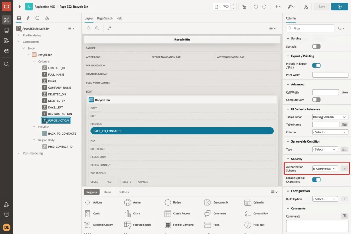Click the Oracle logo home icon
Image resolution: width=351 pixels, height=234 pixels.
[x=7, y=7]
